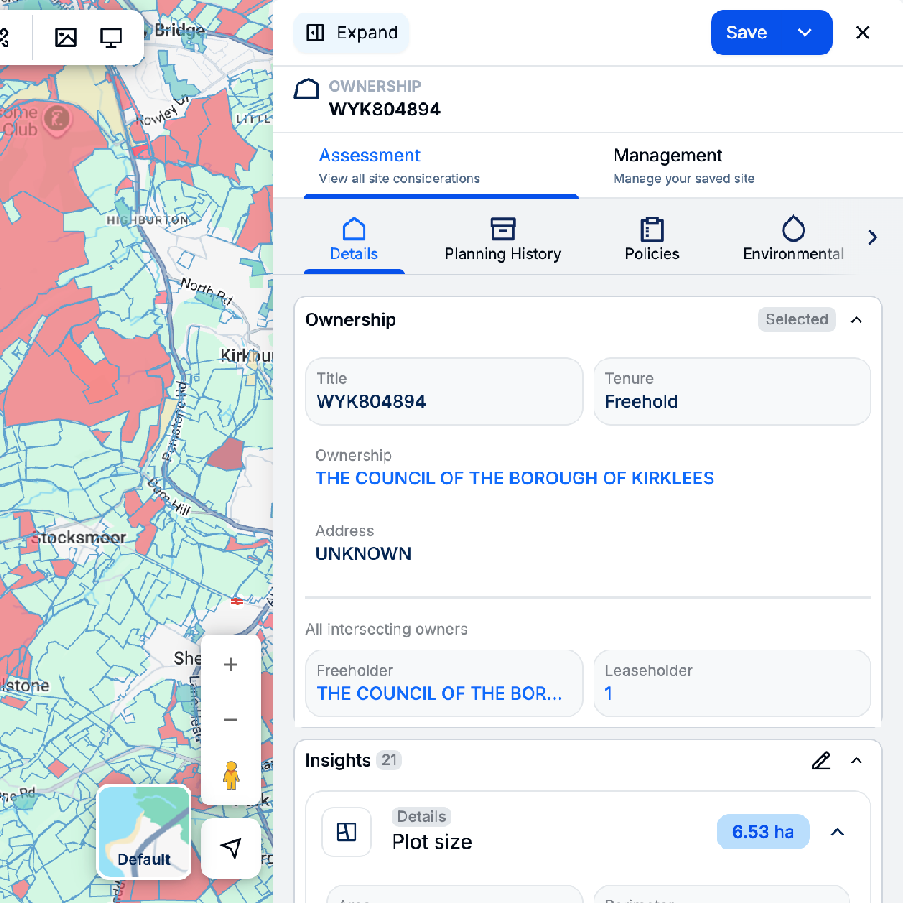The width and height of the screenshot is (903, 903).
Task: Show more tabs with right chevron
Action: coord(872,237)
